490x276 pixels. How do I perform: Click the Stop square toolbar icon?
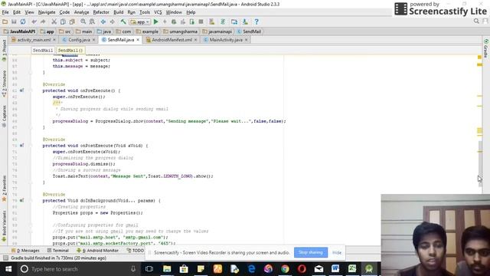(x=201, y=22)
